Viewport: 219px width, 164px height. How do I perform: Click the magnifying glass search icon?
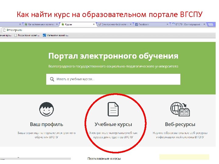tap(52, 79)
